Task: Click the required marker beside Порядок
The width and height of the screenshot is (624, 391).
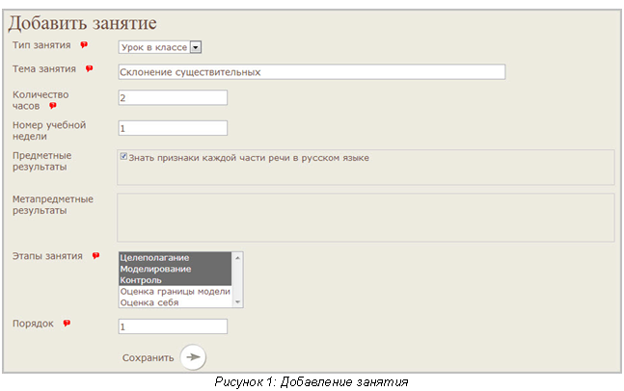Action: coord(67,323)
